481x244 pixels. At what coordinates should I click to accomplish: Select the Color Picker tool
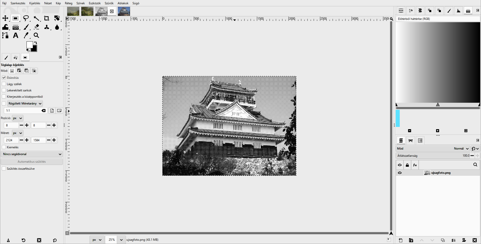(26, 36)
